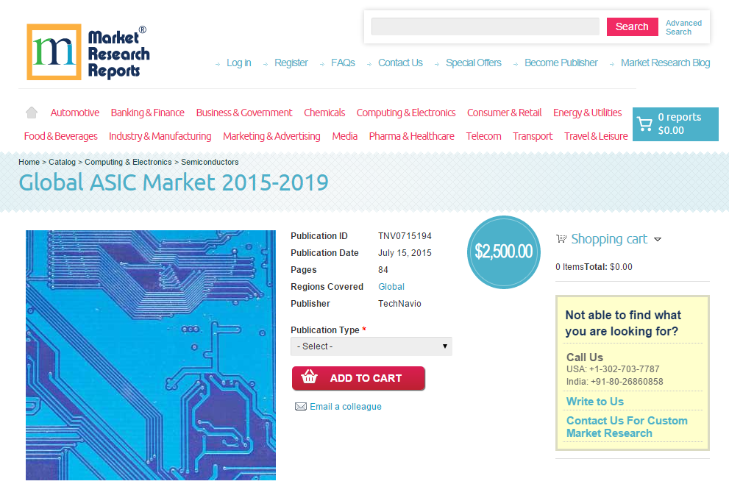
Task: Click the Market Research Reports logo
Action: coord(88,50)
